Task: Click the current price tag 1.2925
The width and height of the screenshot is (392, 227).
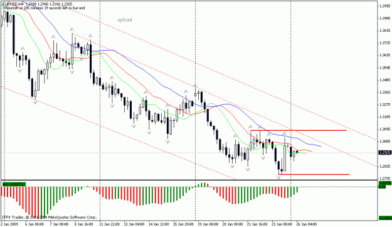Action: point(385,153)
